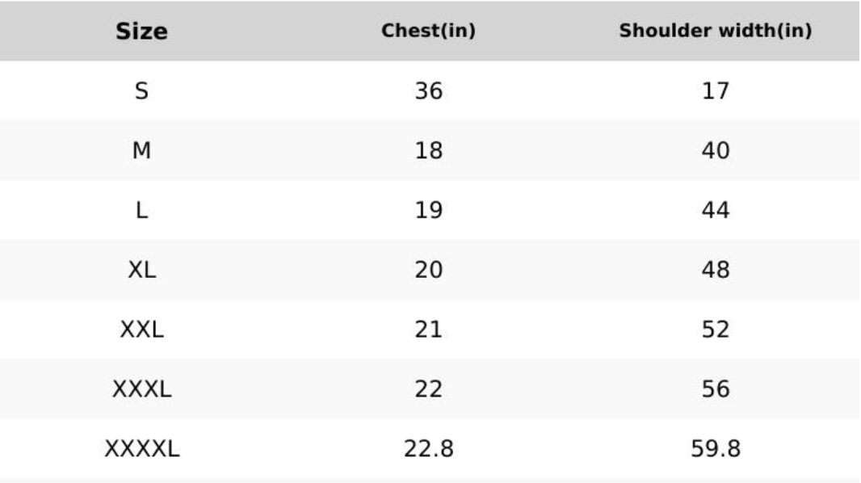The width and height of the screenshot is (861, 483).
Task: Click chest value 18 in M row
Action: [x=428, y=150]
